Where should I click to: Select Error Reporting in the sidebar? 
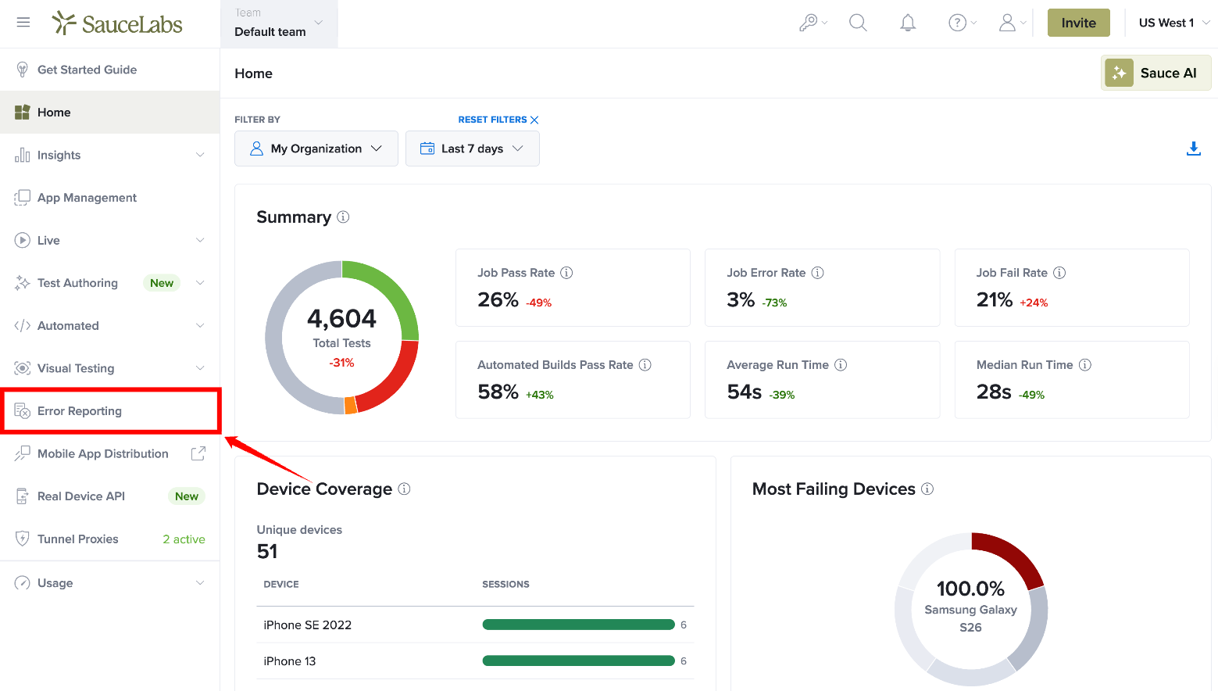tap(110, 410)
